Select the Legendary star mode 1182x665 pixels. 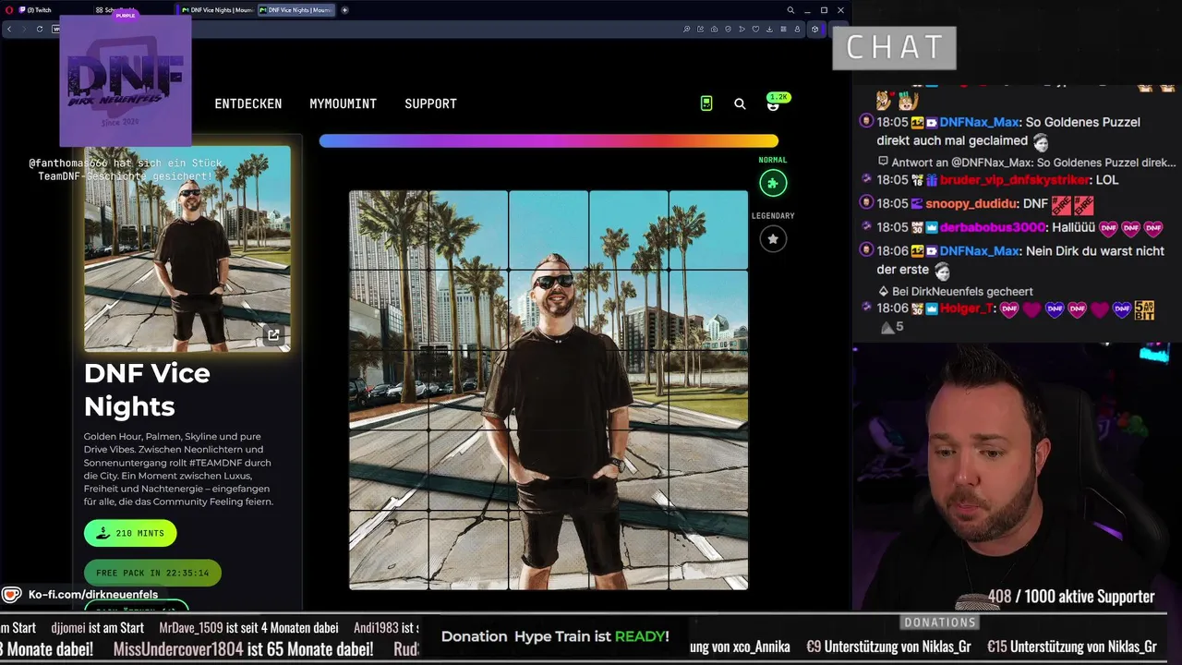click(x=773, y=239)
